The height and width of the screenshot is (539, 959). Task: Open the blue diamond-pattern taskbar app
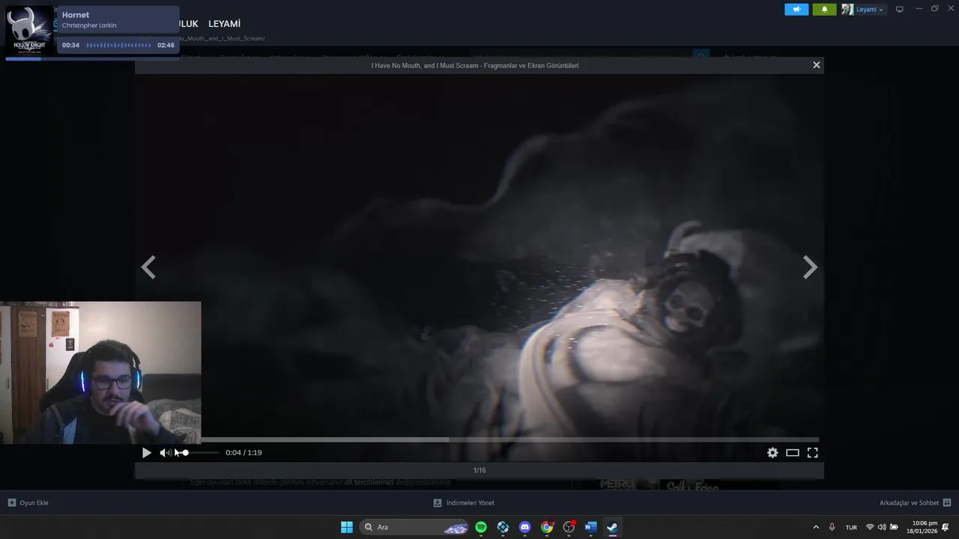tap(503, 527)
